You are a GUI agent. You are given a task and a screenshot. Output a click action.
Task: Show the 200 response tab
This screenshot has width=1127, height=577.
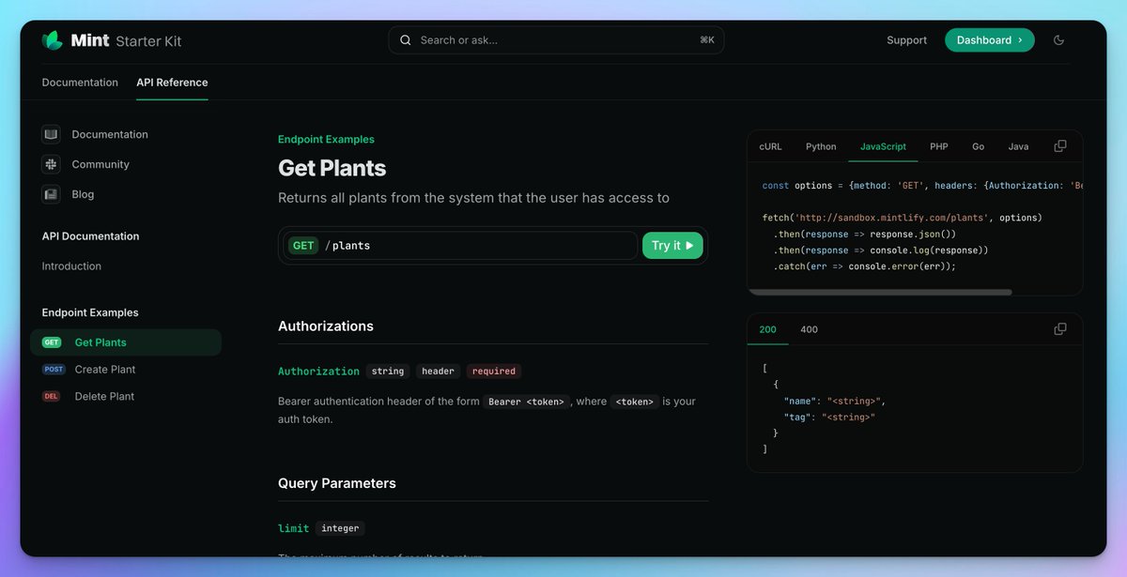(x=767, y=329)
